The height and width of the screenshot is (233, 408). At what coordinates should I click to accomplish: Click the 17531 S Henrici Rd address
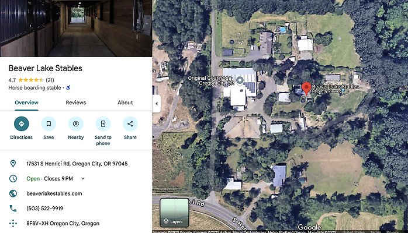tap(77, 164)
